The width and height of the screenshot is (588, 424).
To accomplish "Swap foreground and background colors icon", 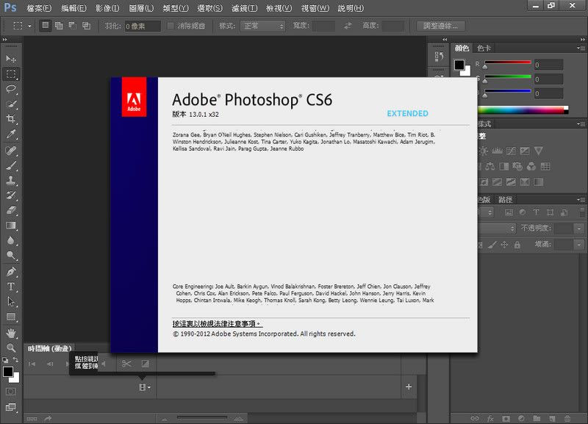I will click(15, 360).
